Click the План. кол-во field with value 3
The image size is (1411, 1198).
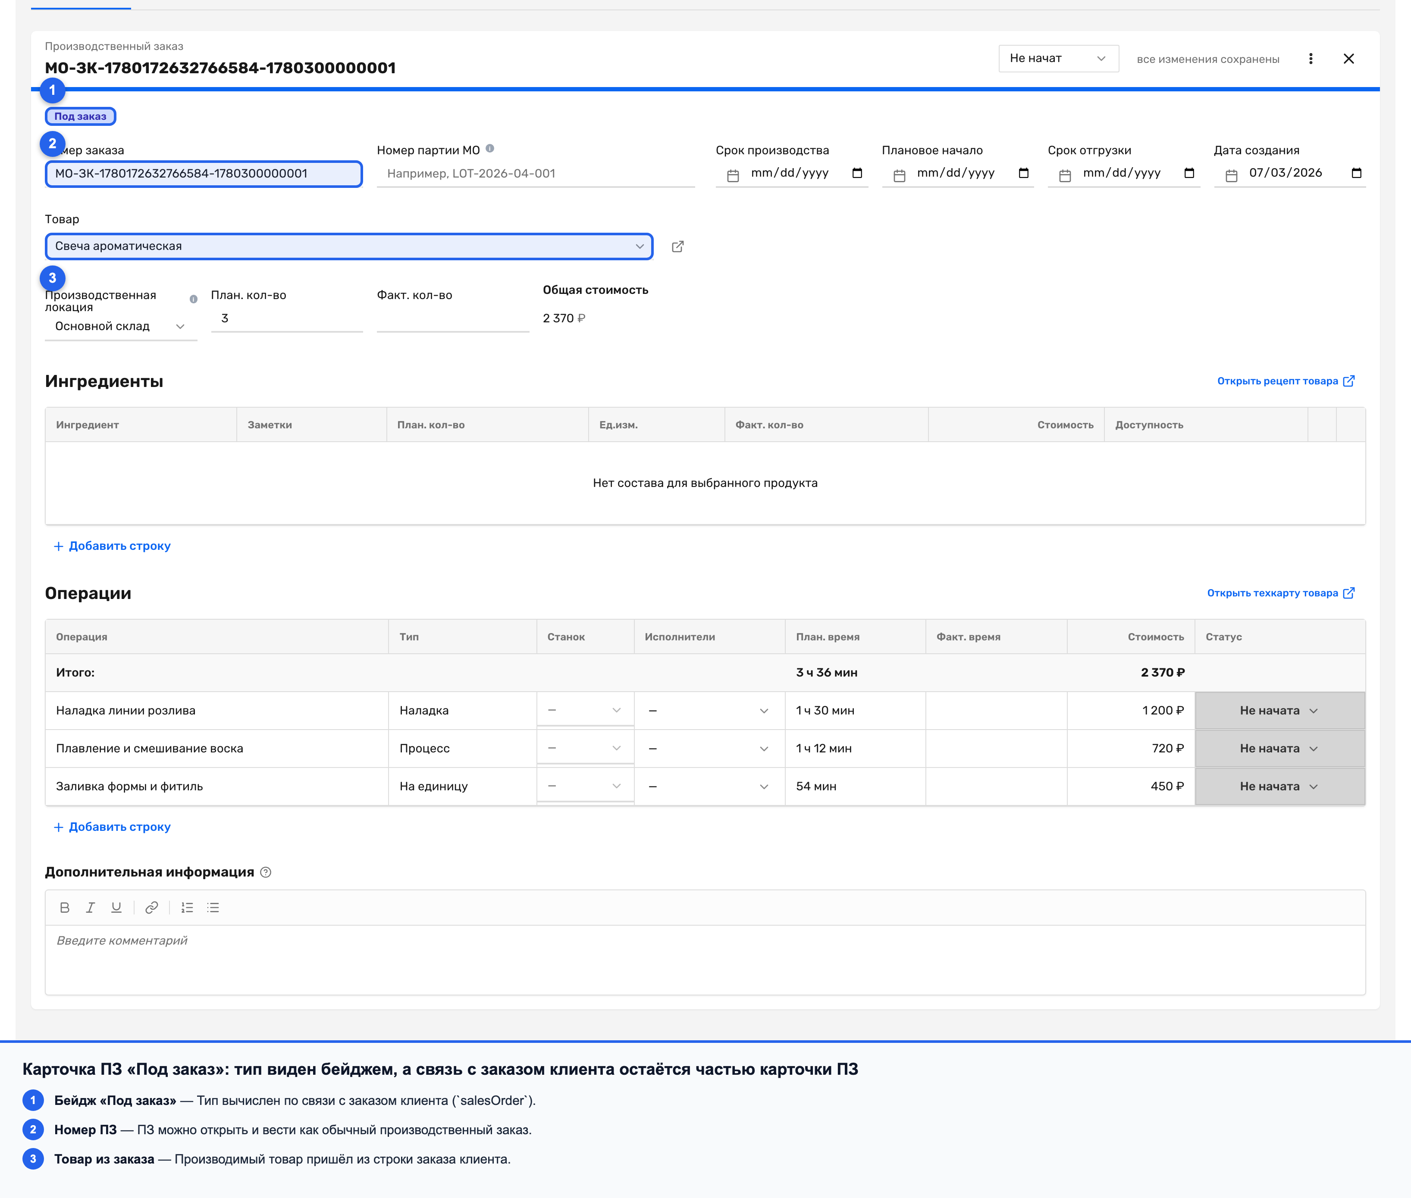pyautogui.click(x=287, y=318)
